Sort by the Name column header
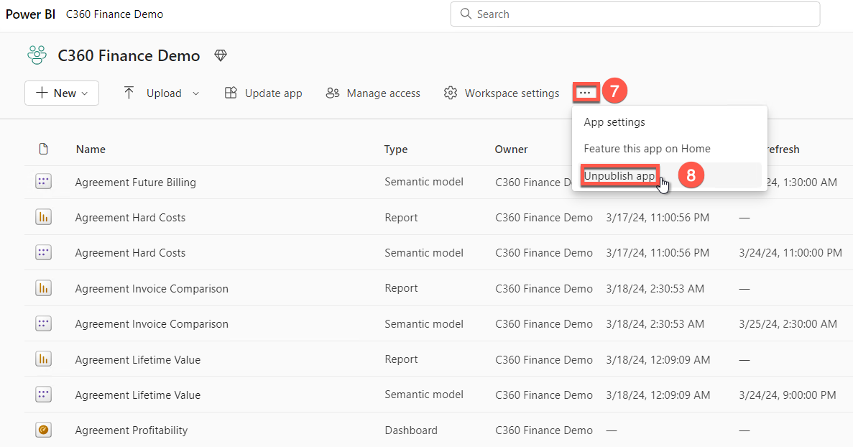This screenshot has width=853, height=447. (x=91, y=149)
